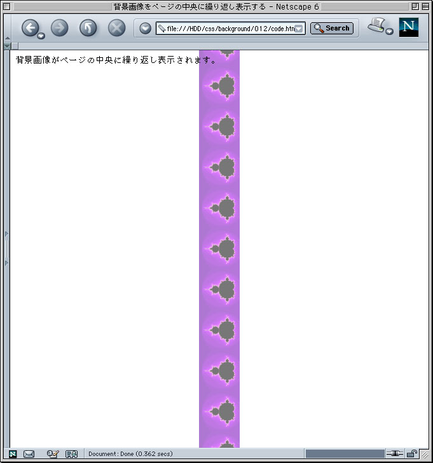Click the Stop loading button

tap(116, 28)
